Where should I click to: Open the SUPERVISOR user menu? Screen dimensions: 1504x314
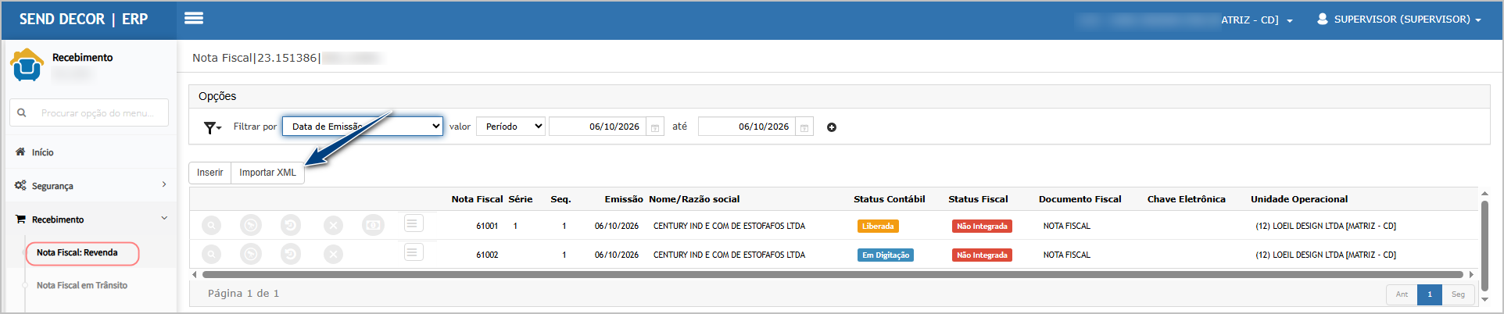tap(1398, 19)
